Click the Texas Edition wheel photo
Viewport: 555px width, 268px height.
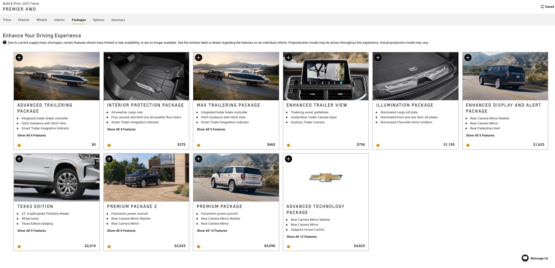coord(57,177)
